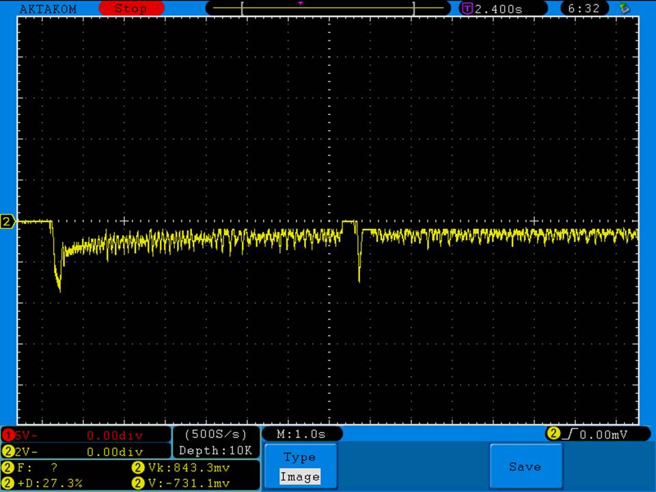
Task: Open the Type selector showing Image
Action: tap(300, 467)
